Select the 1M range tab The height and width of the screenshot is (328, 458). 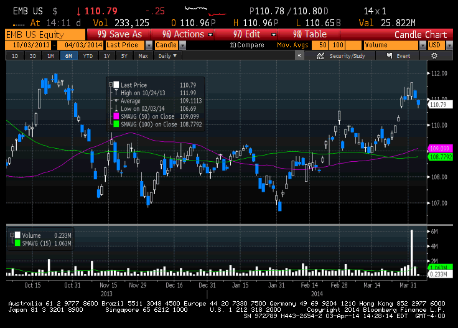[x=50, y=56]
